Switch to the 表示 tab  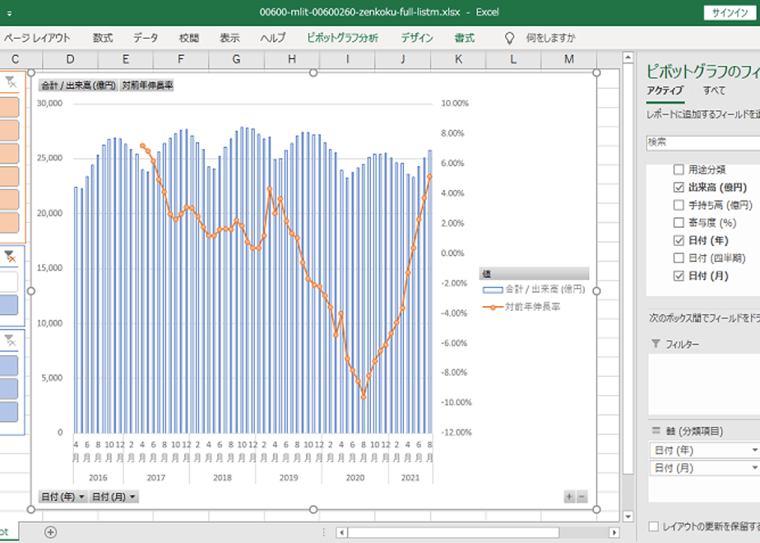pos(229,38)
